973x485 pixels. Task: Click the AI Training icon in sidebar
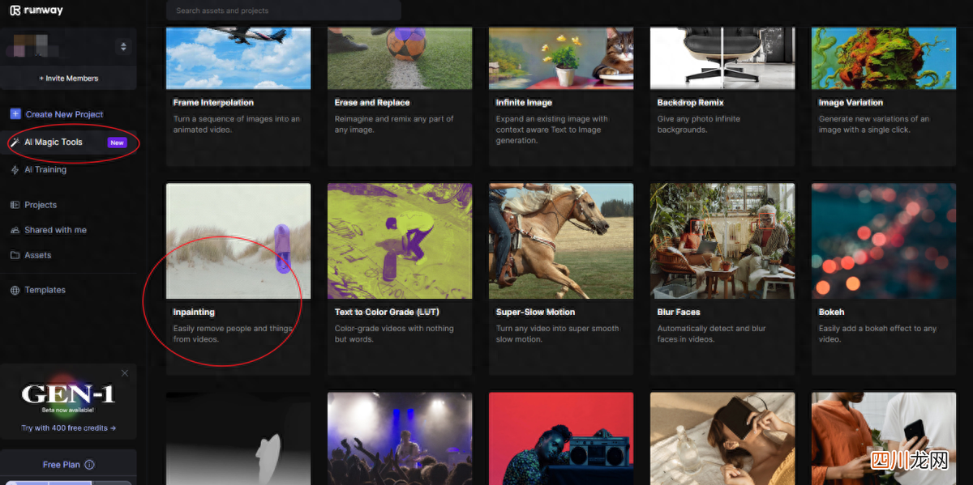[15, 170]
